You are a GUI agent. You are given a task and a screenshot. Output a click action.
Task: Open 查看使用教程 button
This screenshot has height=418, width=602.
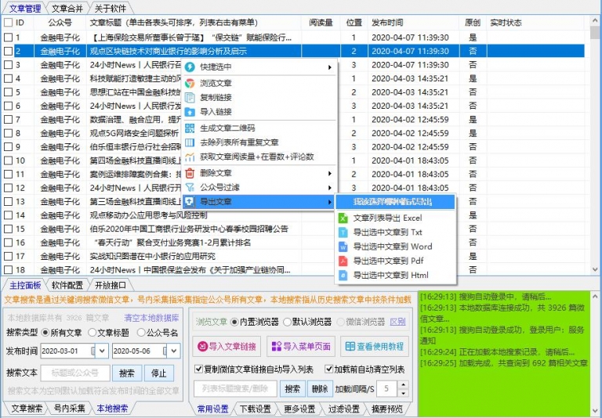375,347
